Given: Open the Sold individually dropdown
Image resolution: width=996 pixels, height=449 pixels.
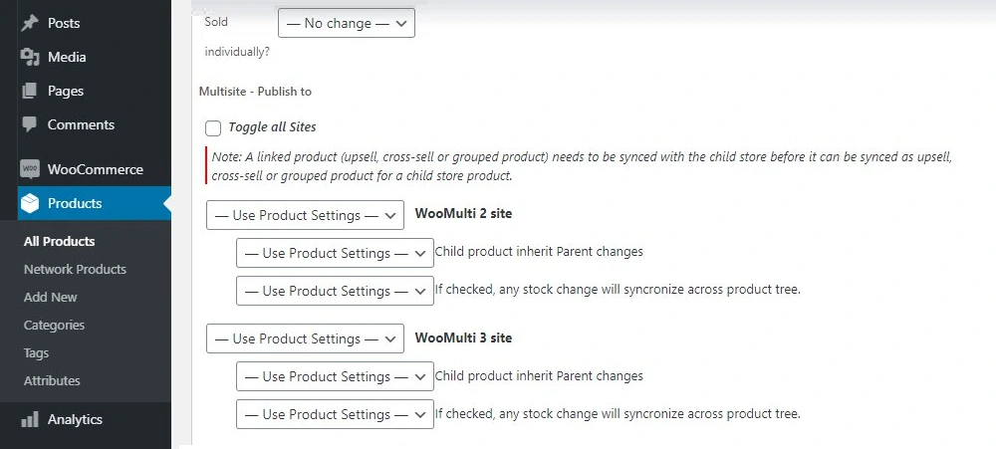Looking at the screenshot, I should pos(347,23).
